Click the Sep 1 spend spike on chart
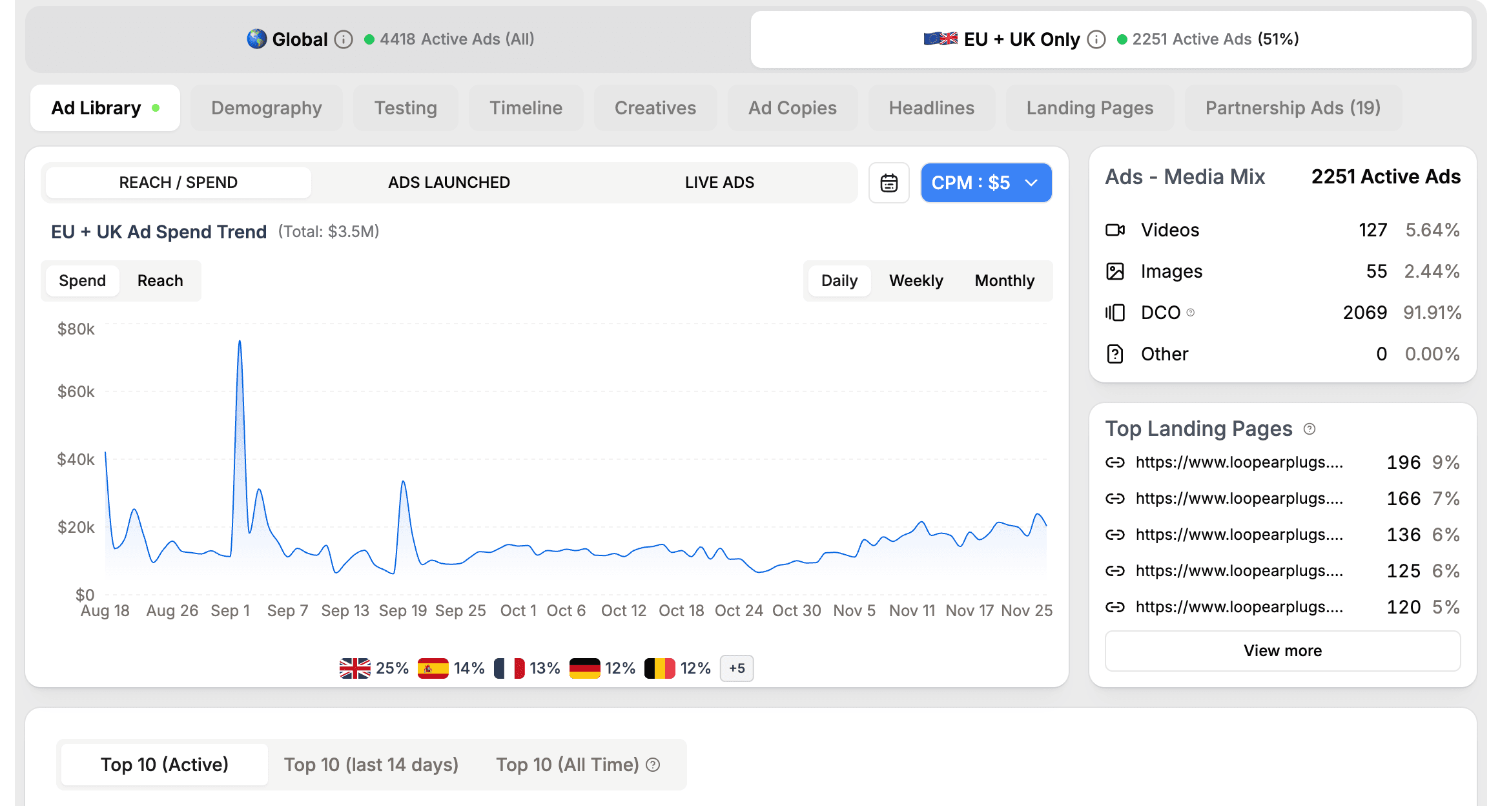Image resolution: width=1500 pixels, height=806 pixels. 240,342
